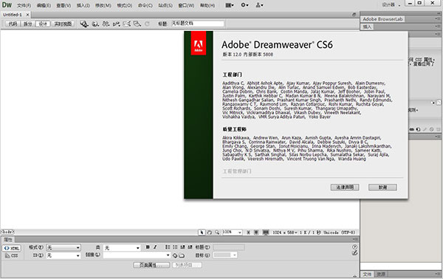Open the 修改(M) menu
The width and height of the screenshot is (443, 279).
pos(103,5)
